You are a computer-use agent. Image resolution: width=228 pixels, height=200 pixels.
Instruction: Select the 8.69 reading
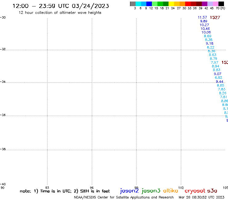pos(208,36)
